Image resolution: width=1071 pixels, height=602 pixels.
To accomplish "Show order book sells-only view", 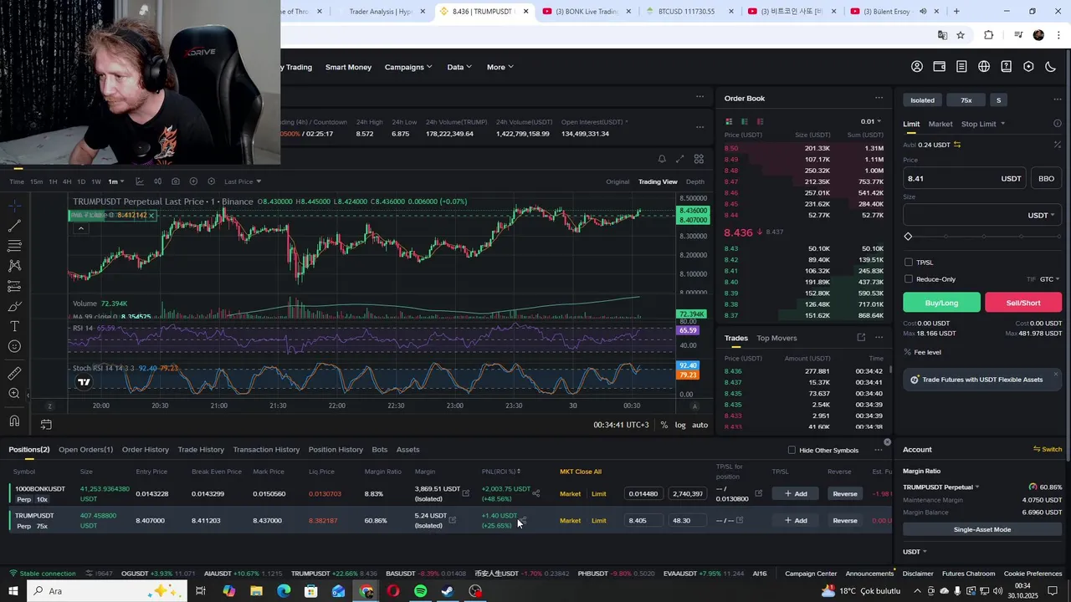I will [x=760, y=121].
